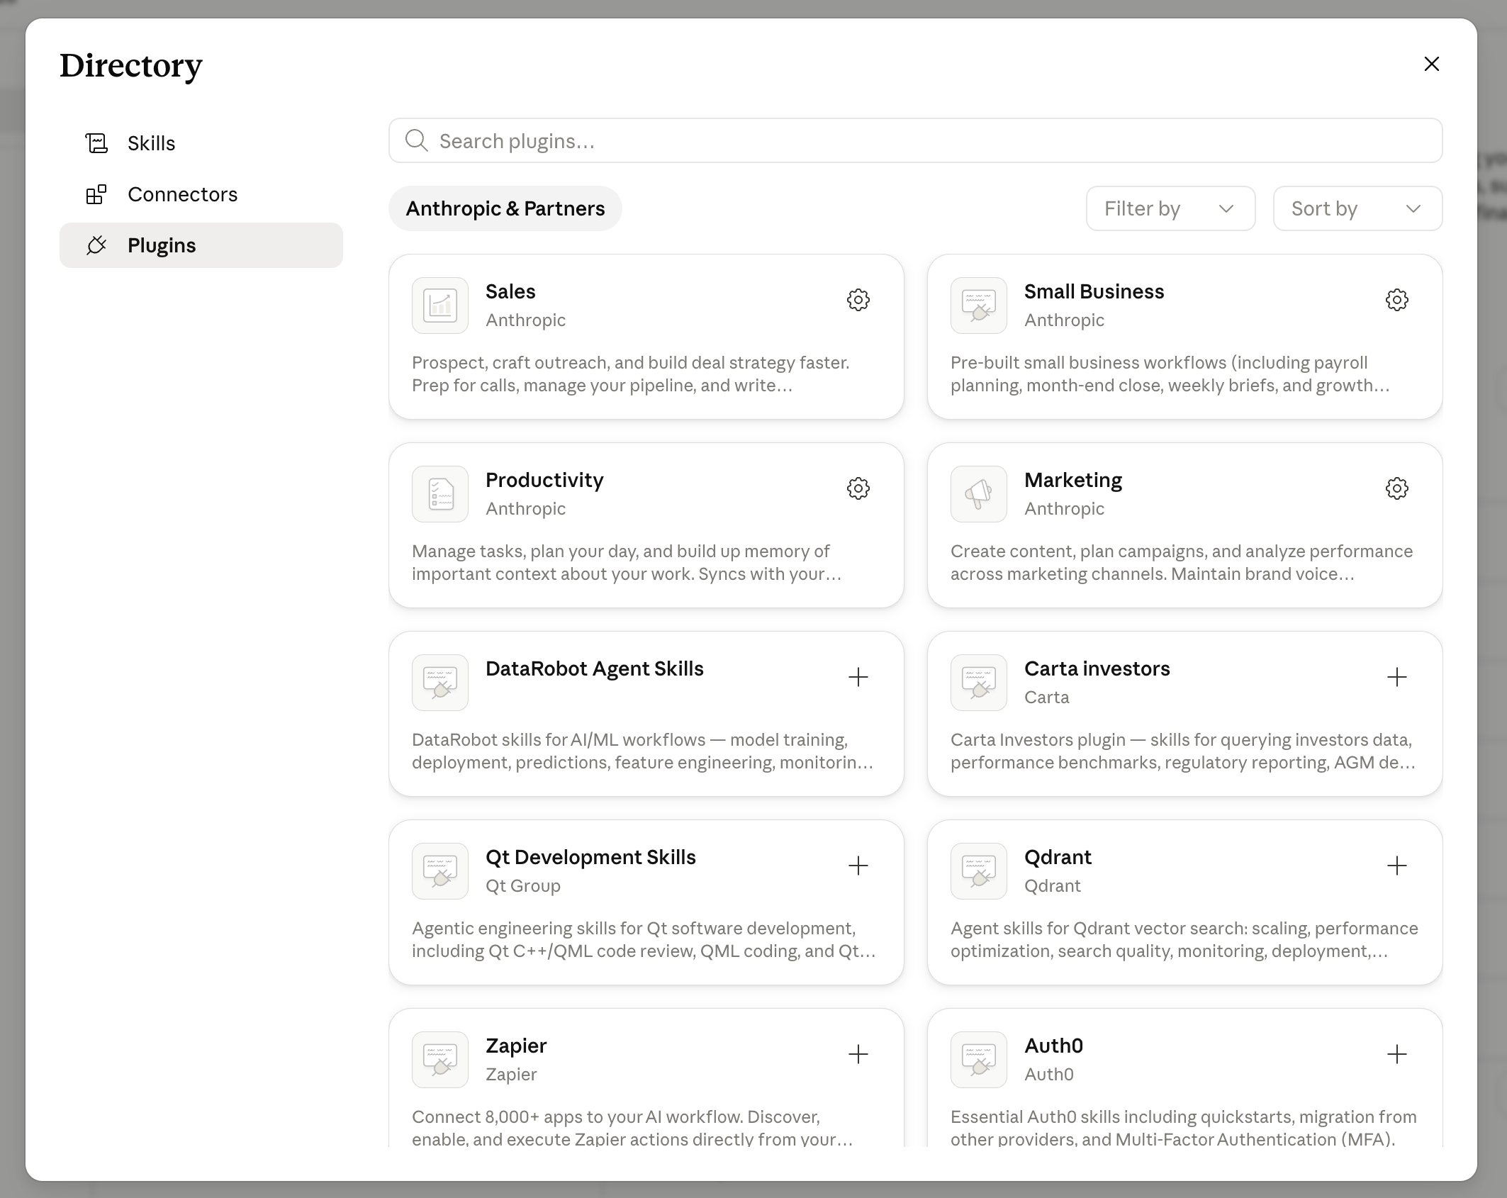Click Auth0's 'Essential Auth0 skills' description
The width and height of the screenshot is (1507, 1198).
click(x=1184, y=1128)
